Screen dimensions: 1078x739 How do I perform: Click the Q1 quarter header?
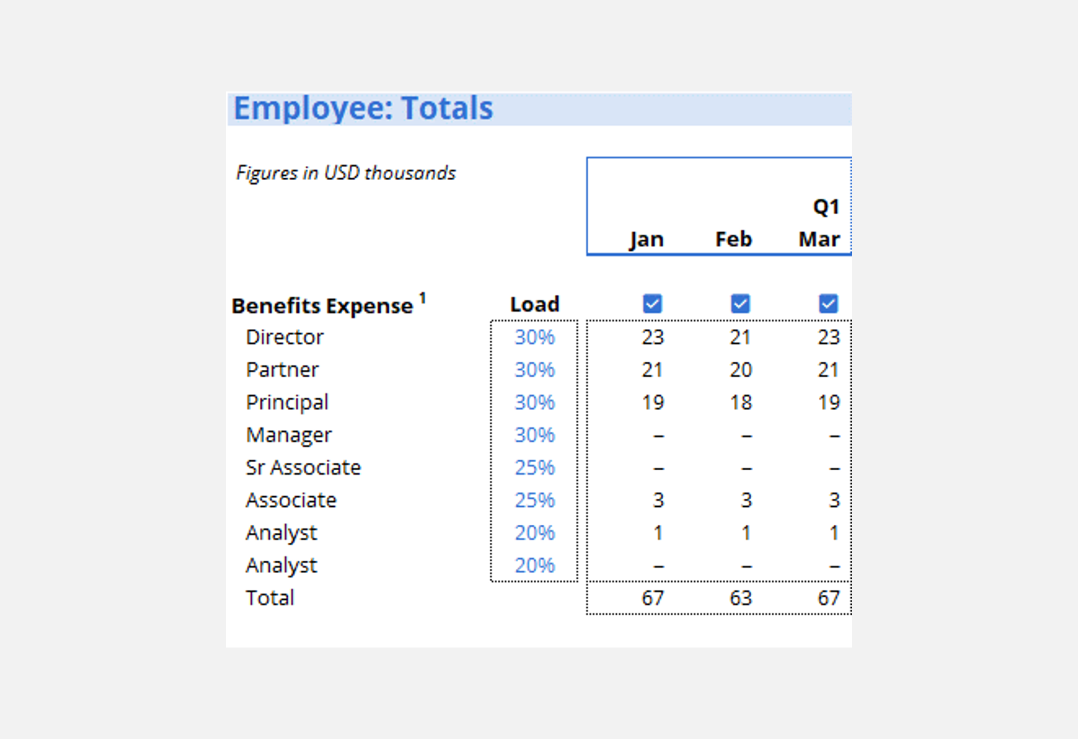[x=826, y=207]
